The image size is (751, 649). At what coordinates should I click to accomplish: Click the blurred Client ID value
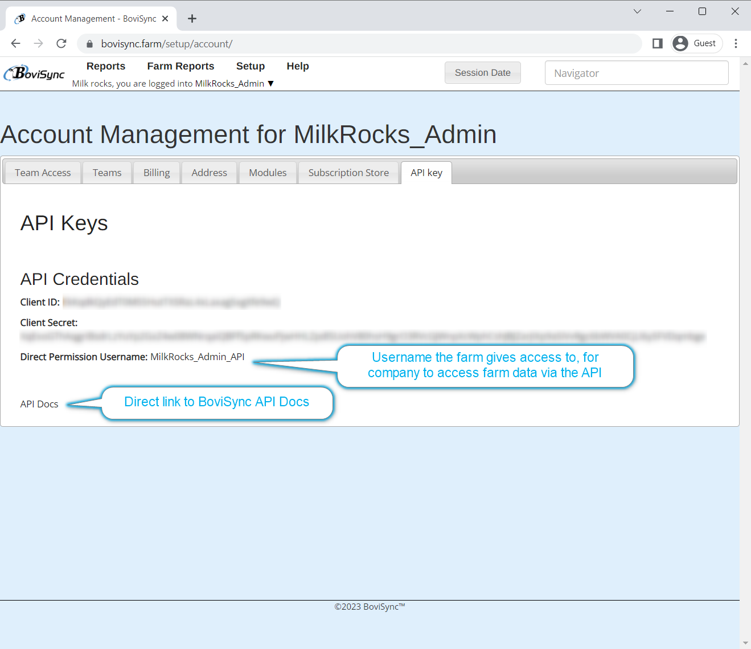tap(171, 302)
